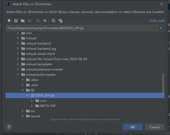Go to the home directory icon
Viewport: 170px width, 135px height.
pos(9,21)
